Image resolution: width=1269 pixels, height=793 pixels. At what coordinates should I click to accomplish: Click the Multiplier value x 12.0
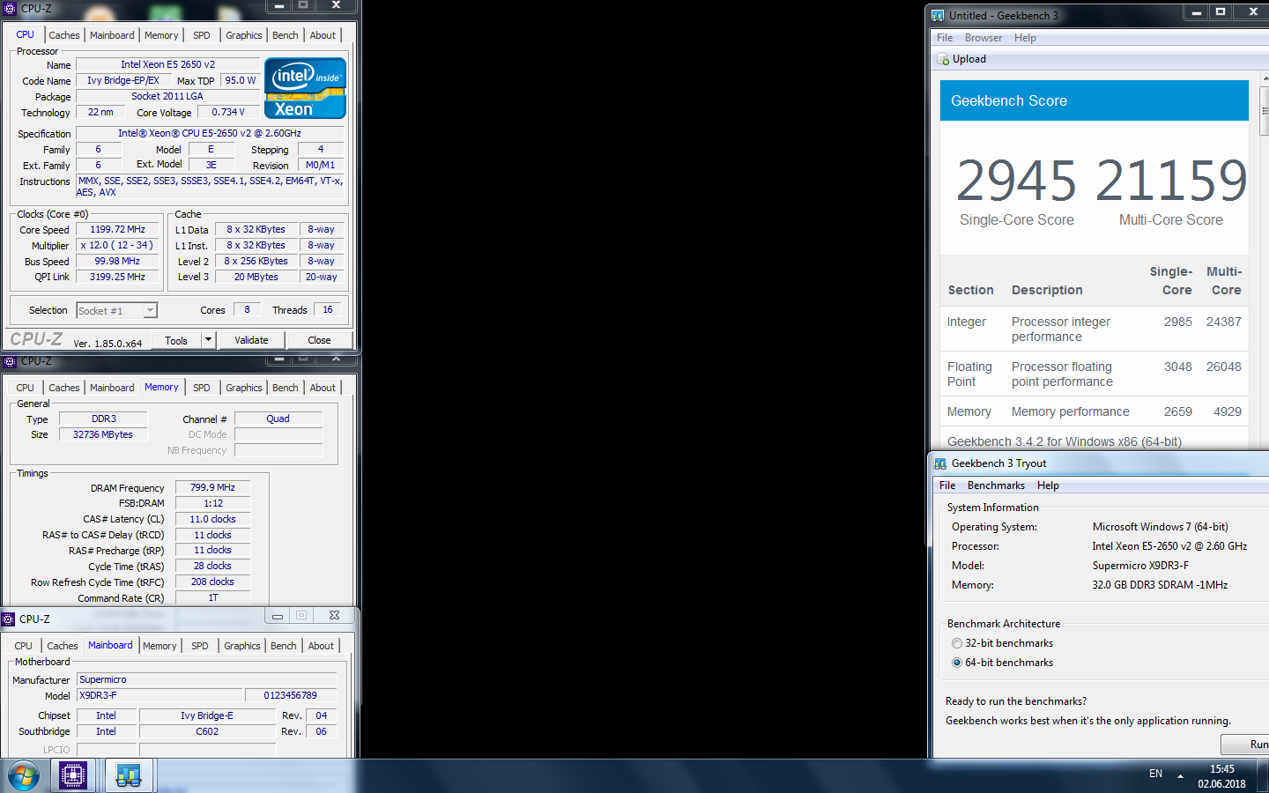coord(117,245)
